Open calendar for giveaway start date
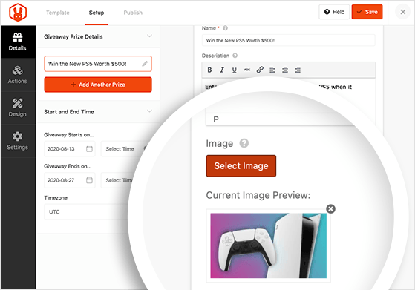Viewport: 415px width, 290px height. coord(89,149)
